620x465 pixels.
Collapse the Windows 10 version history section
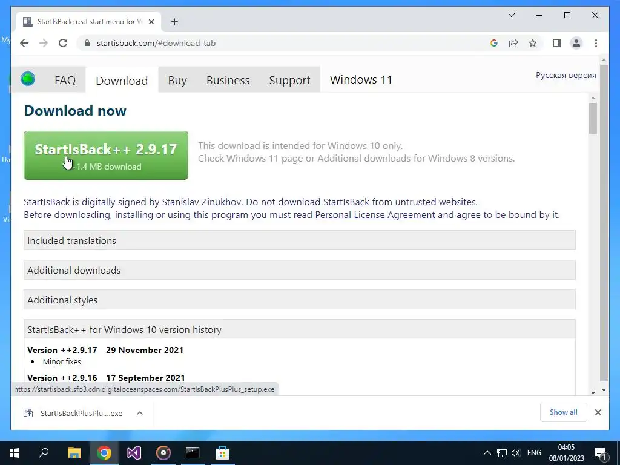tap(300, 329)
